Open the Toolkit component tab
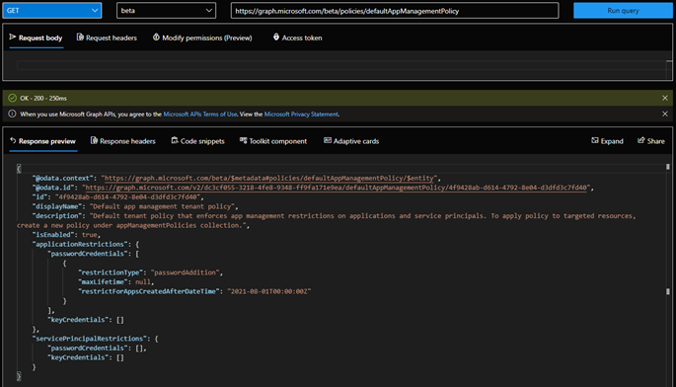 273,141
